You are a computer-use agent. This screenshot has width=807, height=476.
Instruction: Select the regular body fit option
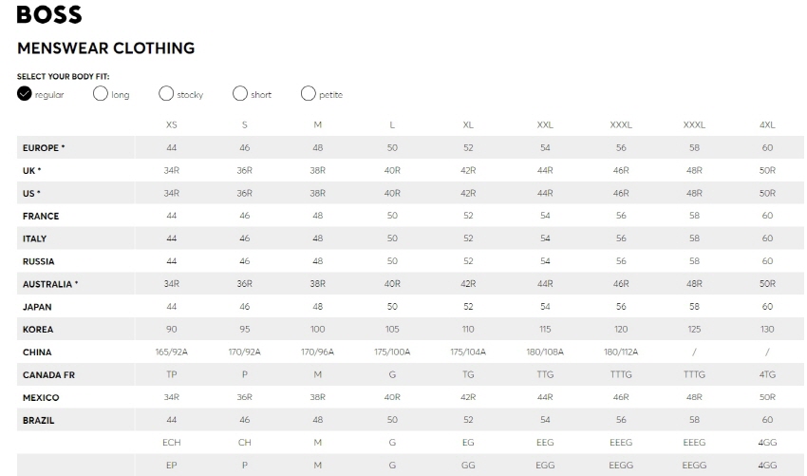tap(24, 94)
